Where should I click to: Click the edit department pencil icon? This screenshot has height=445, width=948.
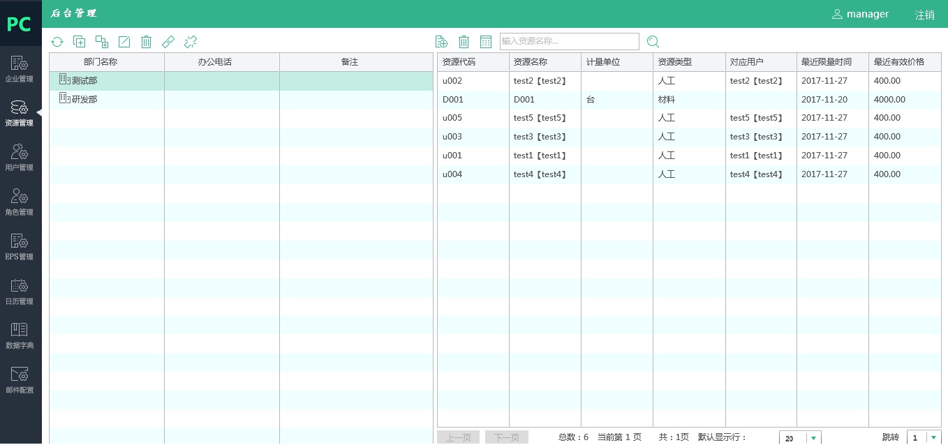click(x=124, y=42)
